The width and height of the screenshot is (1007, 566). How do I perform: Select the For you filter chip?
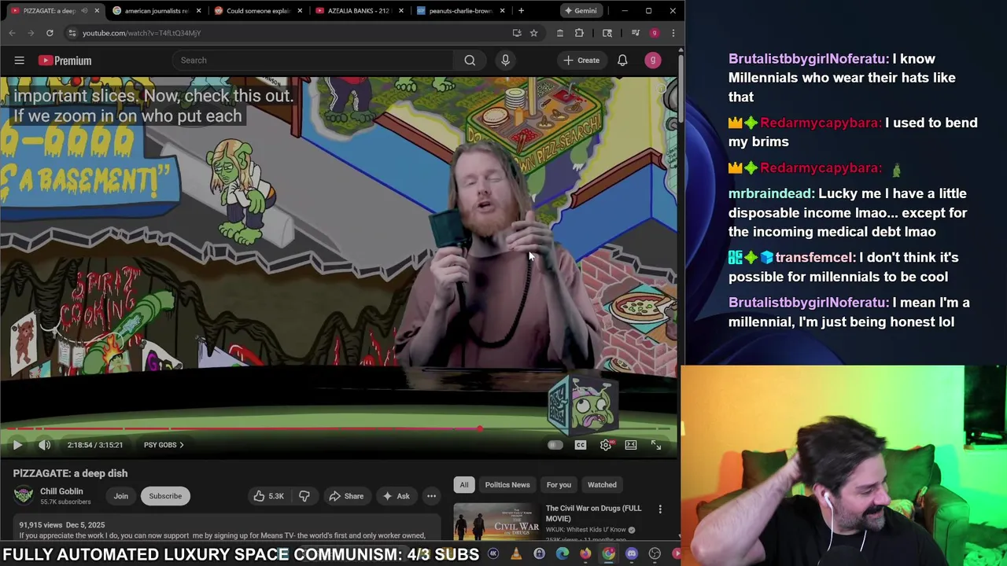559,485
